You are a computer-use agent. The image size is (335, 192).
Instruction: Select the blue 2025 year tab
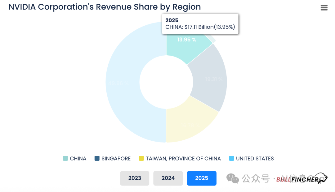point(202,178)
